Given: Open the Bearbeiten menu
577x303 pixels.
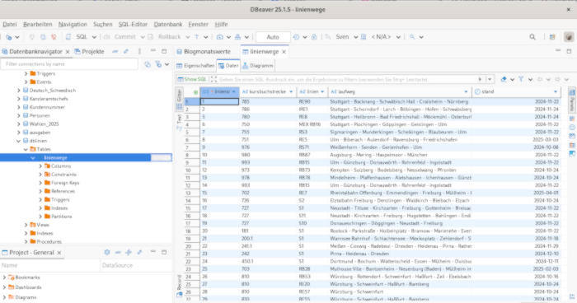Looking at the screenshot, I should point(38,24).
